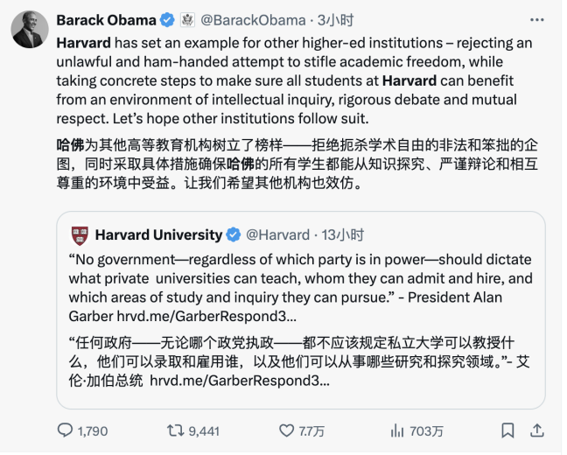Open the @Harvard handle
This screenshot has height=455, width=567.
(x=277, y=234)
